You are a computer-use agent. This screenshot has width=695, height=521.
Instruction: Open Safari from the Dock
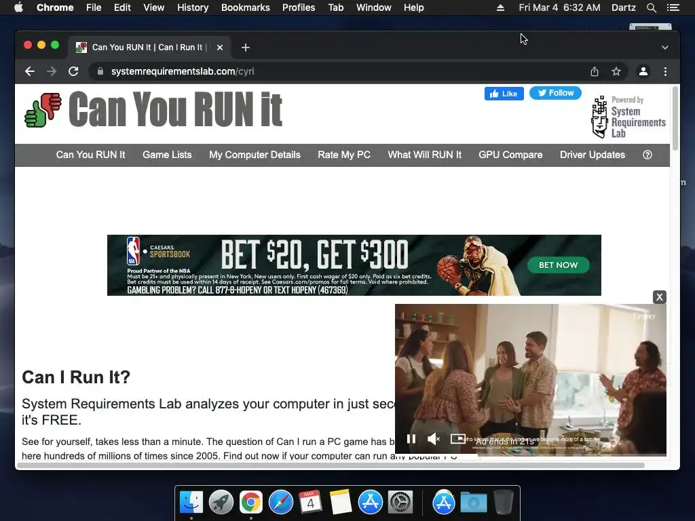[x=280, y=503]
